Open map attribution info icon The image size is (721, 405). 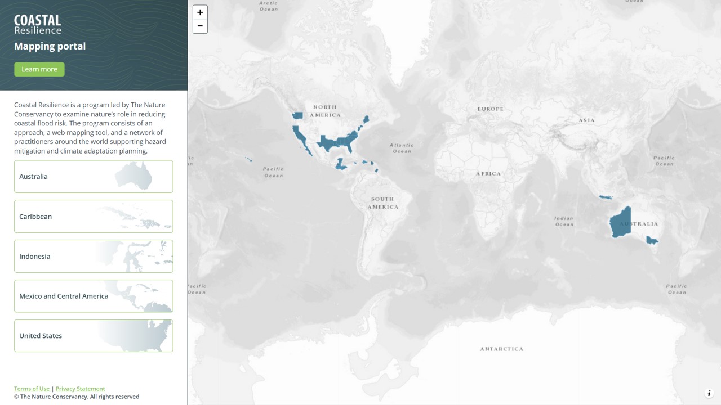coord(709,393)
